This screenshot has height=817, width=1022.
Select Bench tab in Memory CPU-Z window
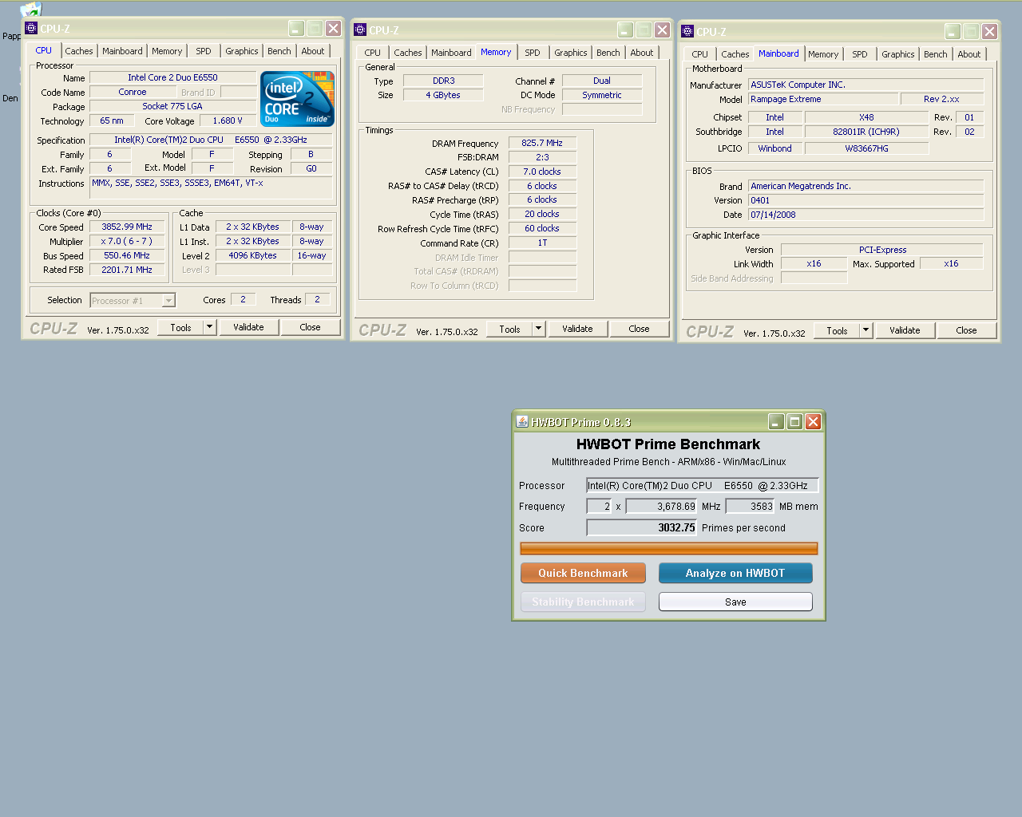pos(608,53)
